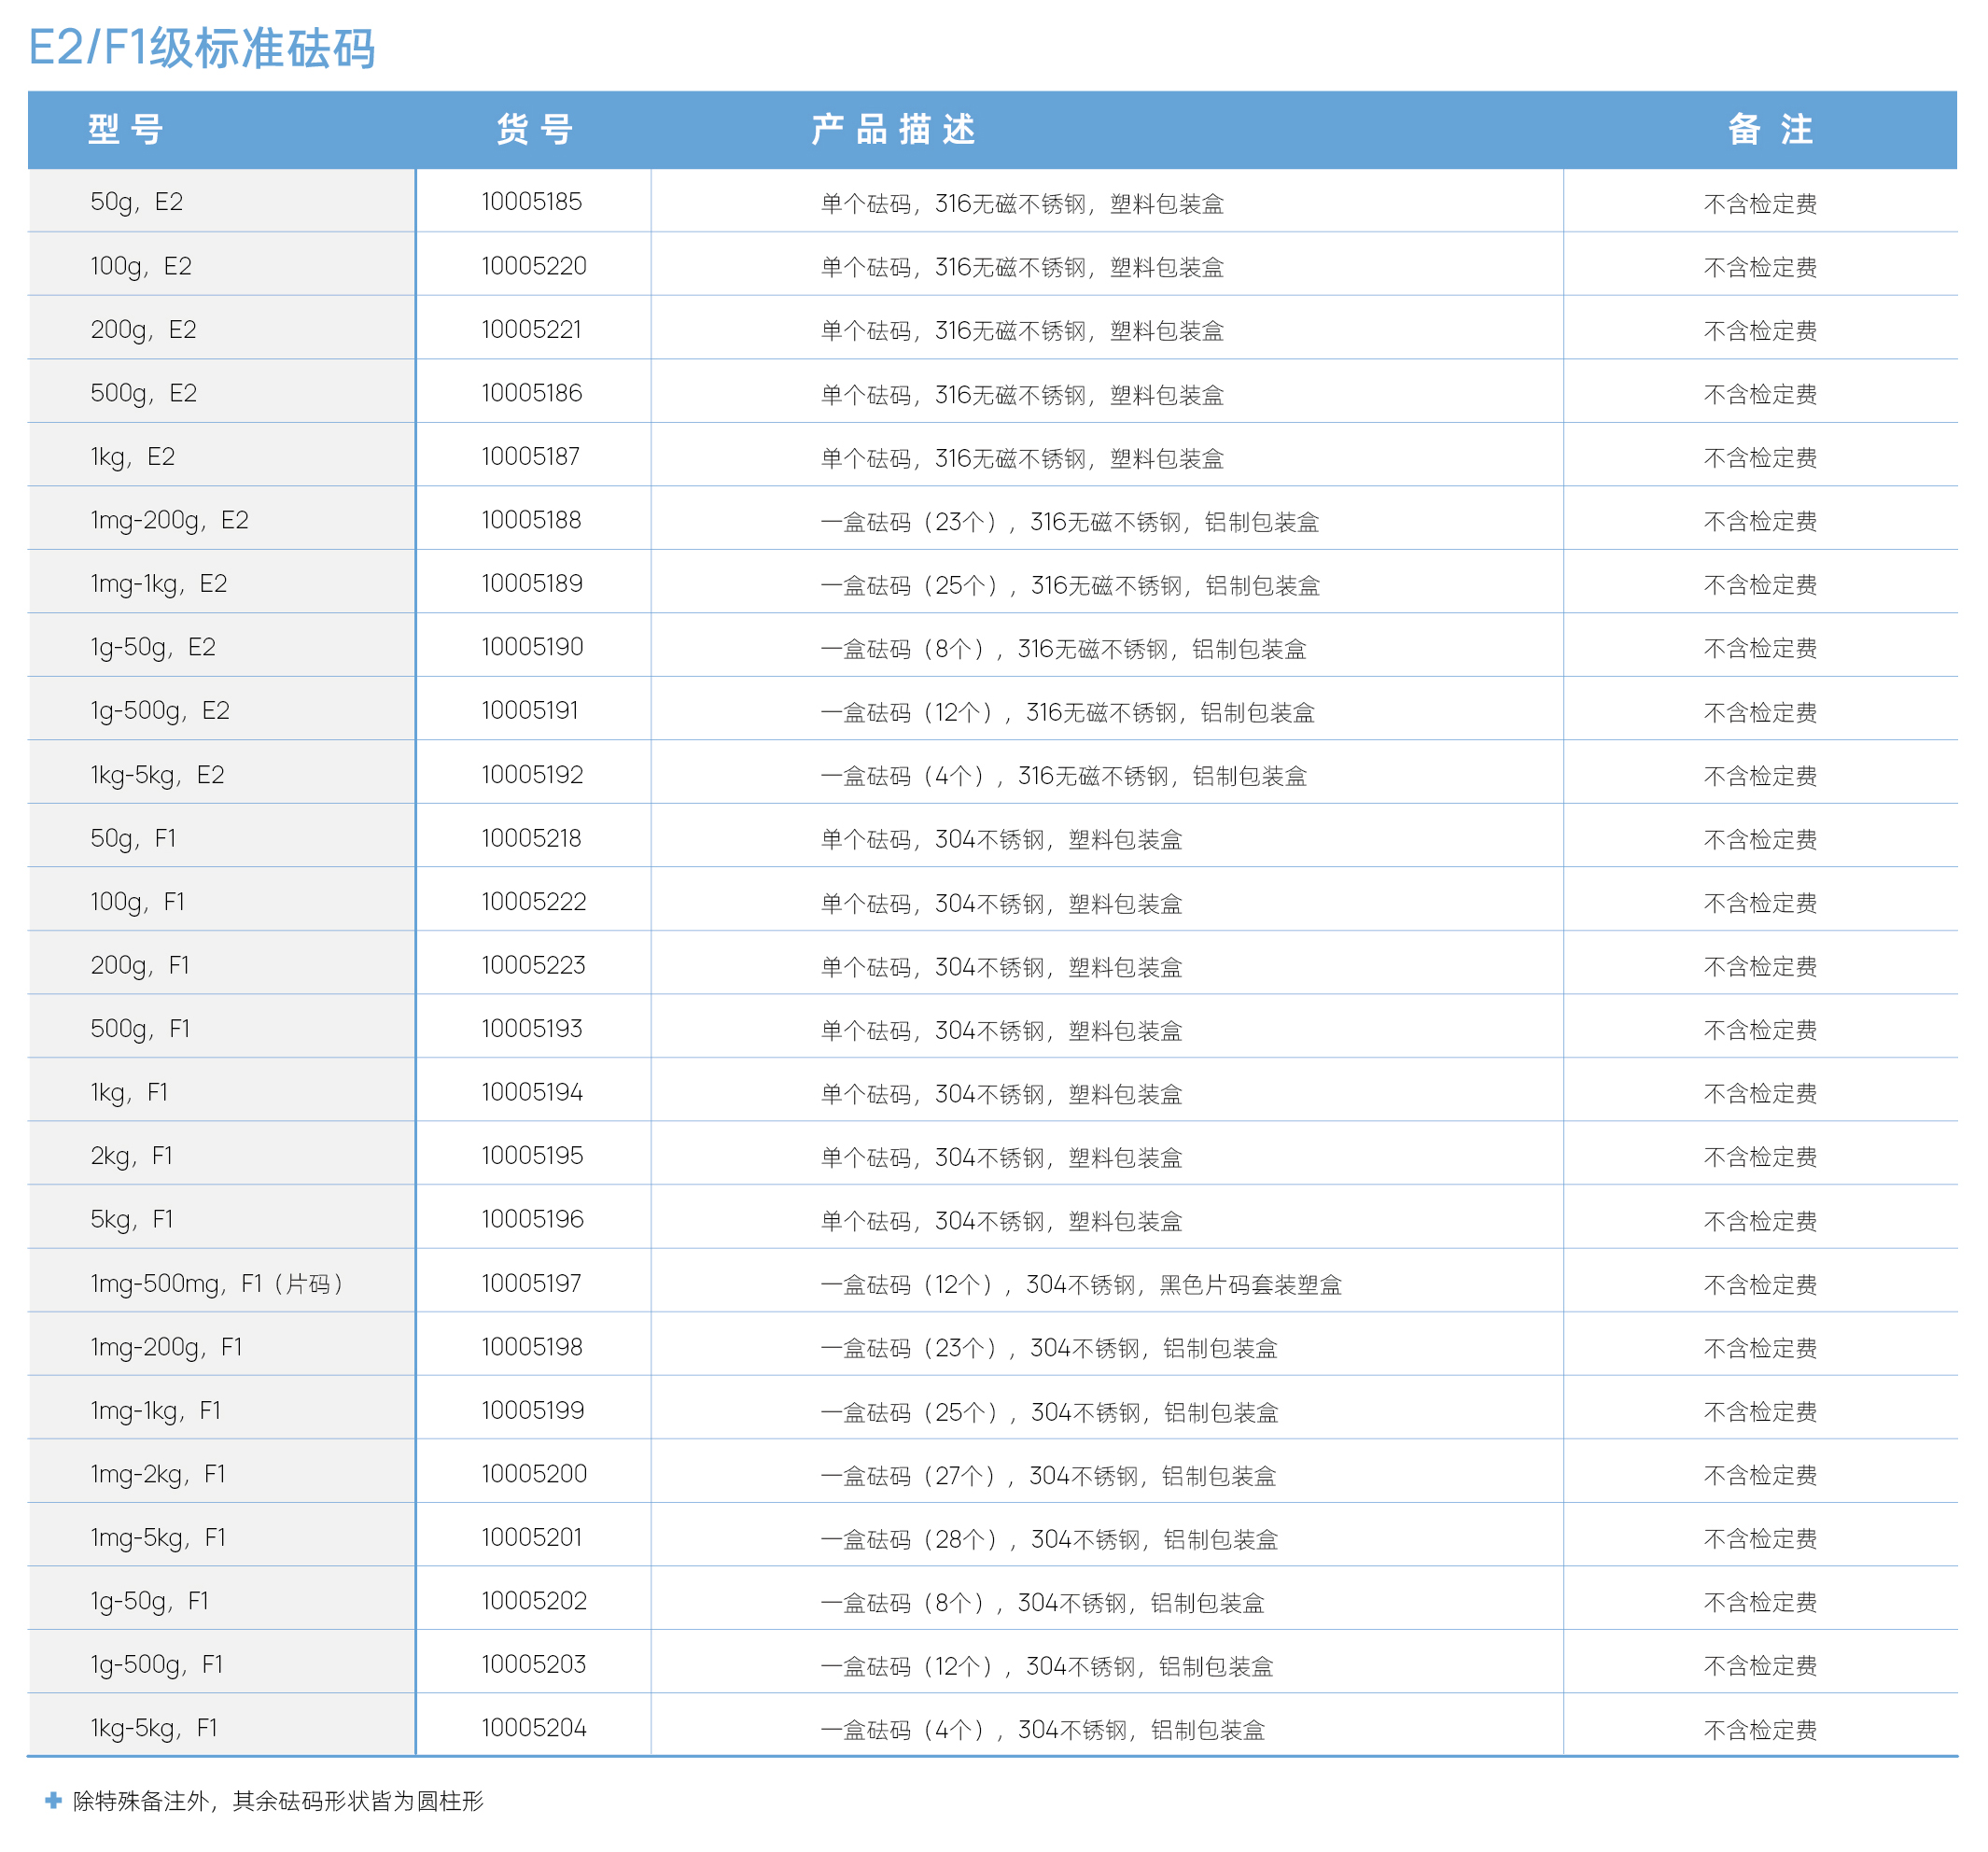Select item number 10005202
This screenshot has width=1988, height=1852.
[534, 1601]
